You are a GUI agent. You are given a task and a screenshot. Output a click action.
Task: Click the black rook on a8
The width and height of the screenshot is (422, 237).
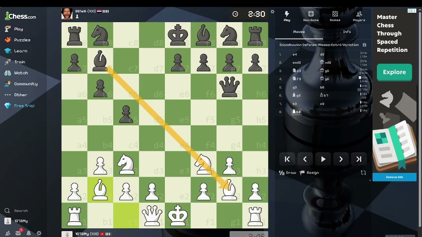[x=75, y=35]
